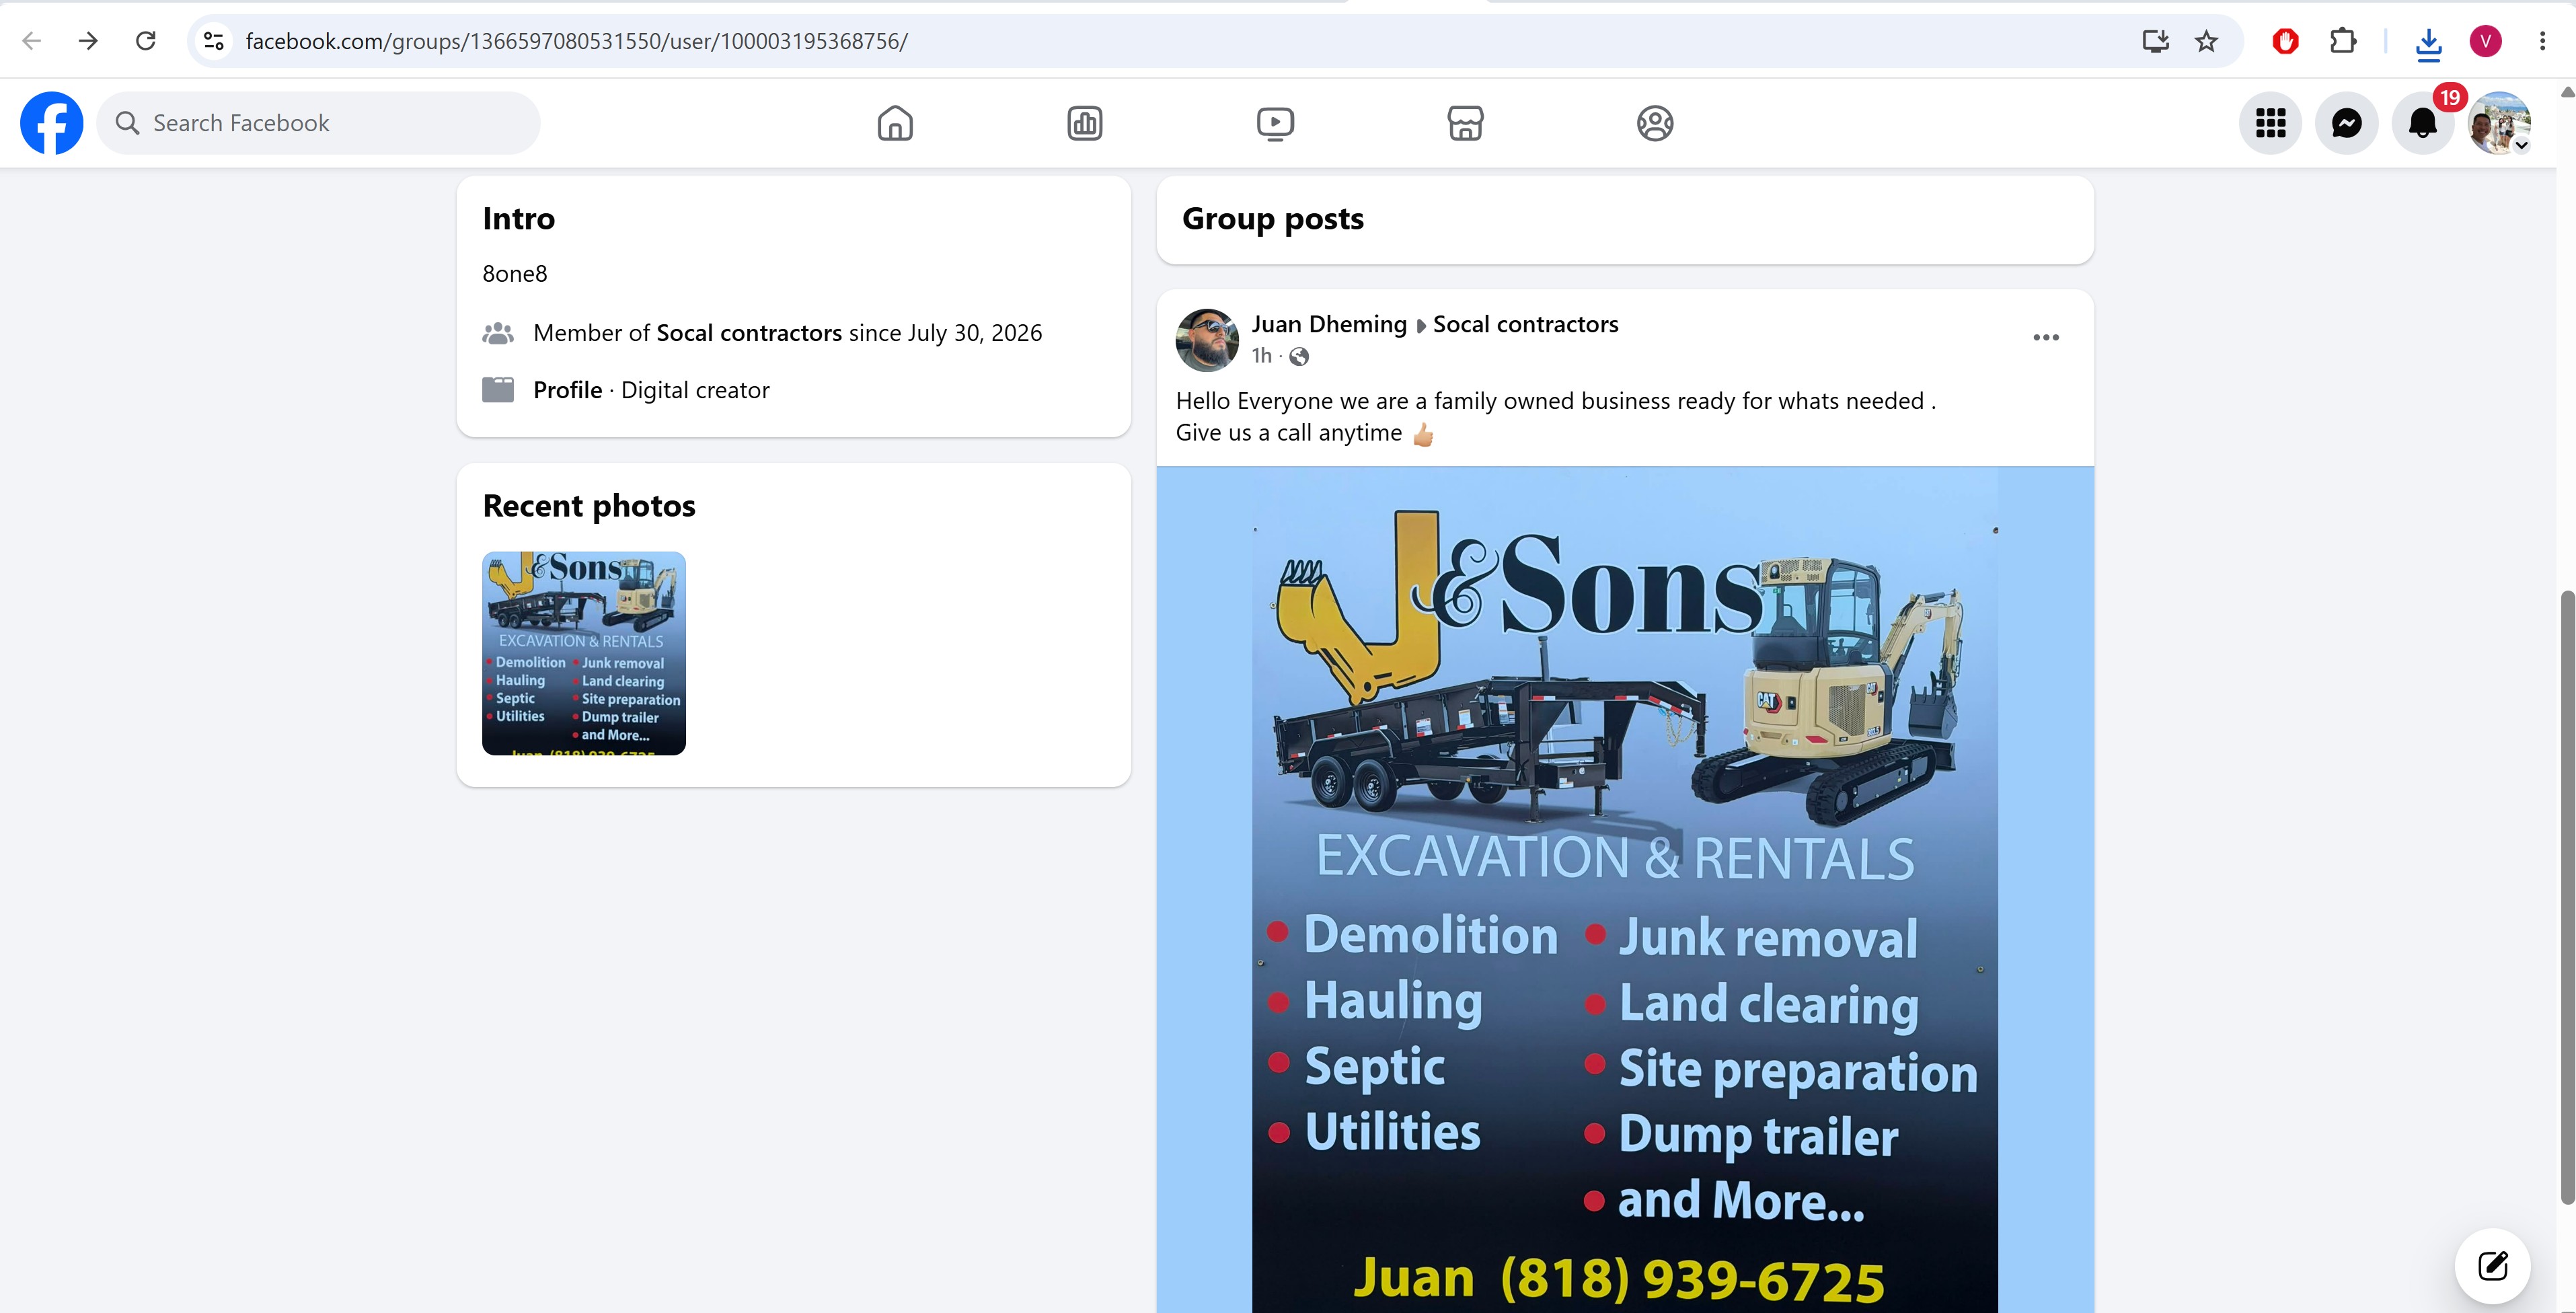Open Messenger chats
Image resolution: width=2576 pixels, height=1313 pixels.
coord(2347,123)
